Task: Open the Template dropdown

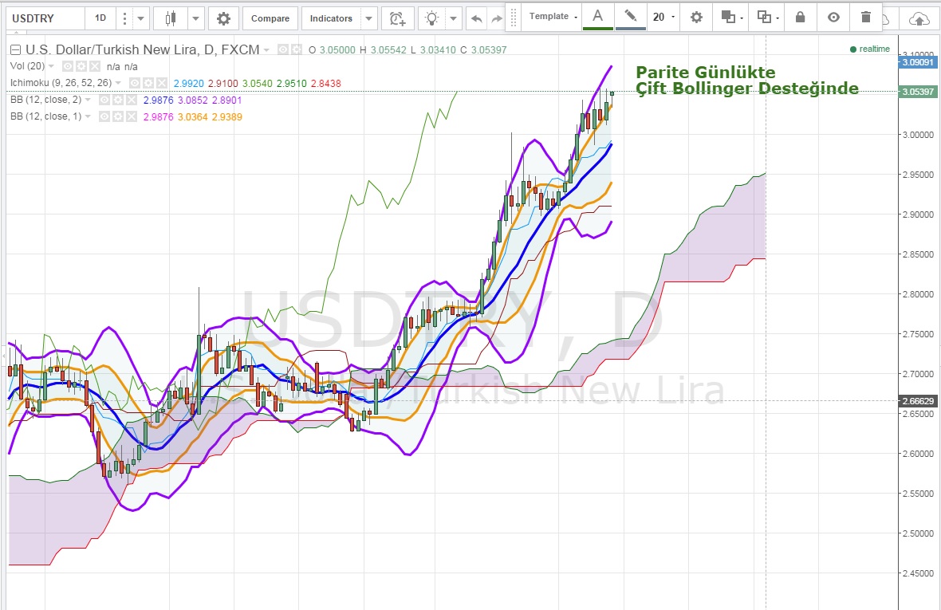Action: click(x=553, y=17)
